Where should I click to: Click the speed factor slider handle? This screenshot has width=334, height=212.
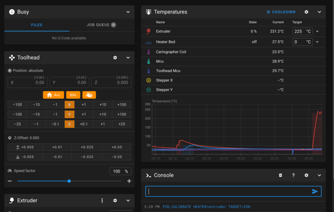(69, 181)
